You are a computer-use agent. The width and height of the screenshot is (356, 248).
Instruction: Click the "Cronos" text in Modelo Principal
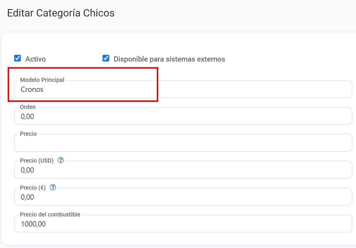click(x=32, y=90)
